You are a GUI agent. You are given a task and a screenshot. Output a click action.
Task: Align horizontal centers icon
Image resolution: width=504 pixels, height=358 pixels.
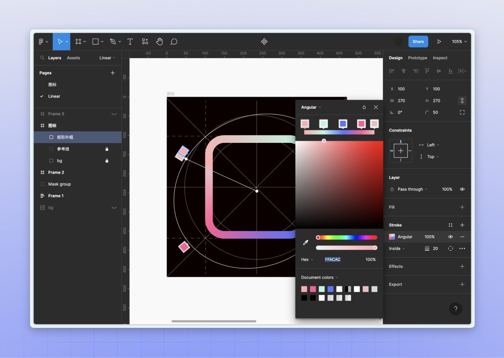(x=404, y=71)
